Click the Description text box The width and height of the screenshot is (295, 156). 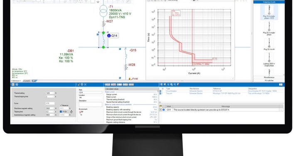coord(90,104)
